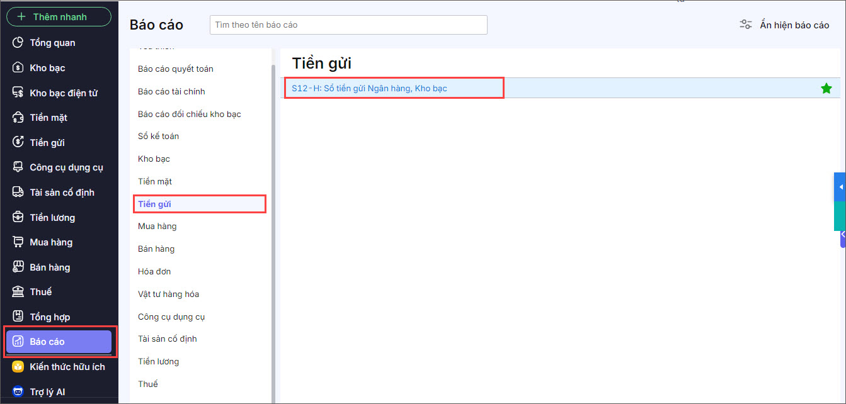Viewport: 846px width, 404px height.
Task: Open the Thuế bank building icon
Action: tap(18, 292)
